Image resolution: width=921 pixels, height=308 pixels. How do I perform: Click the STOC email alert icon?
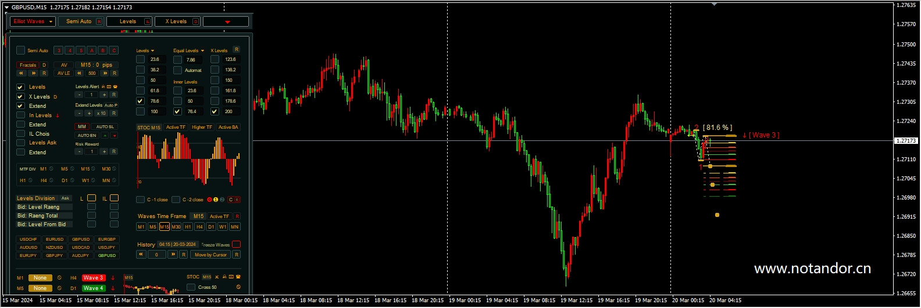tap(231, 277)
